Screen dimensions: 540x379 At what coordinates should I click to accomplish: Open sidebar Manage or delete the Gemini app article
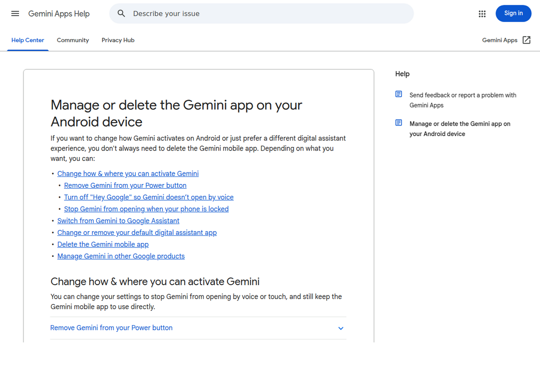[460, 129]
